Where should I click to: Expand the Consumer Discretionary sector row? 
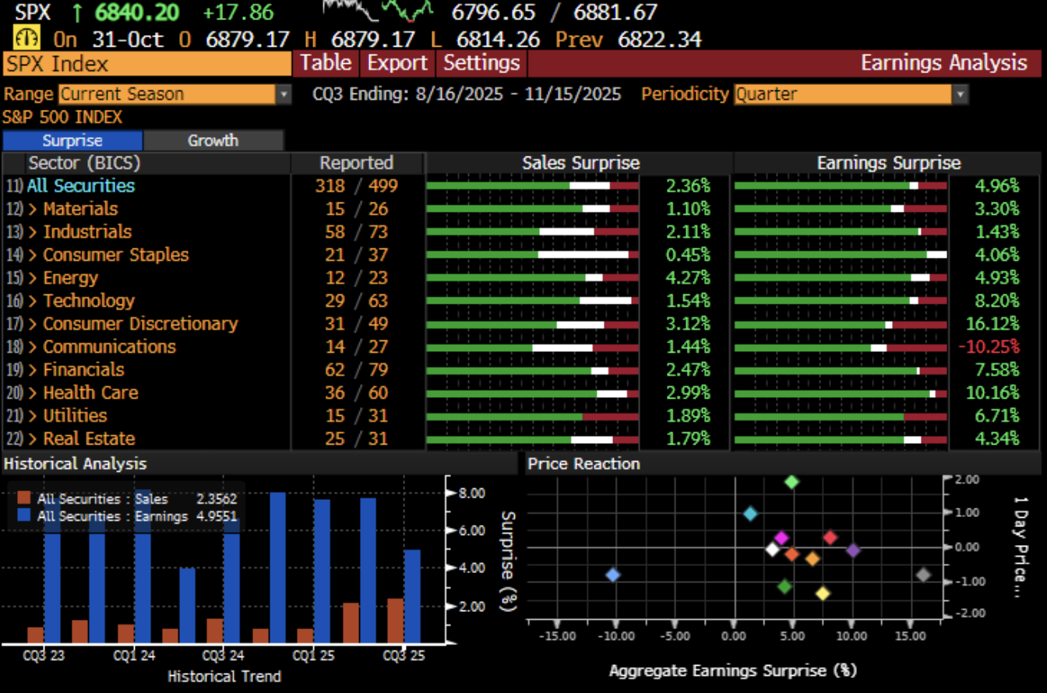[x=33, y=324]
